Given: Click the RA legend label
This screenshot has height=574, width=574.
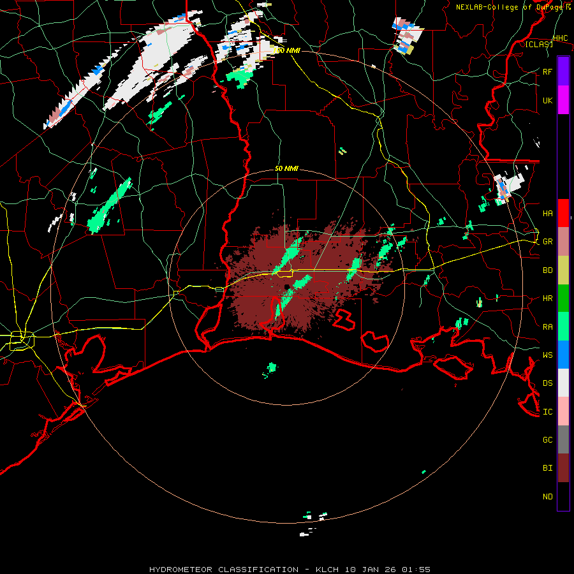Looking at the screenshot, I should point(548,327).
